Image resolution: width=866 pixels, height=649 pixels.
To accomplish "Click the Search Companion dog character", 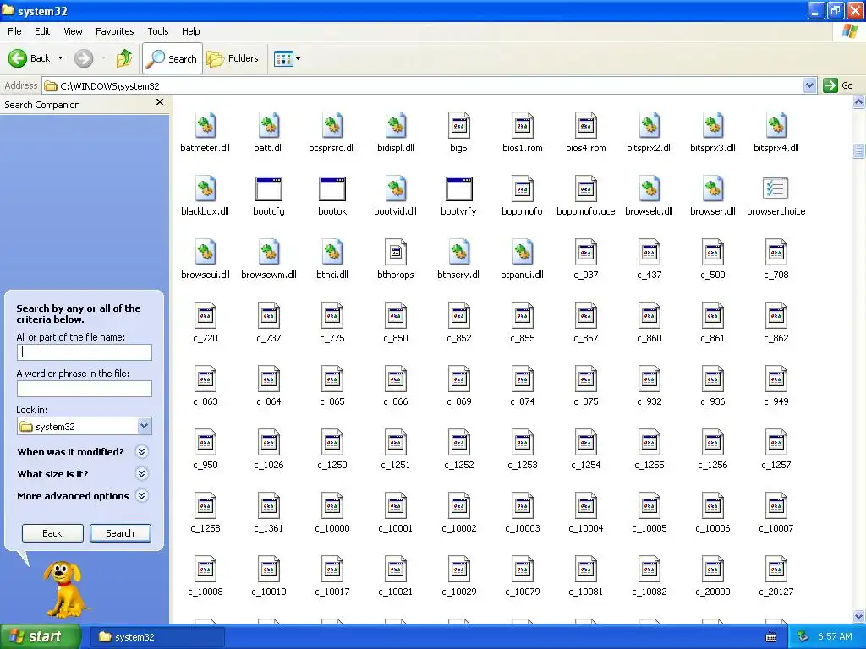I will (x=65, y=590).
